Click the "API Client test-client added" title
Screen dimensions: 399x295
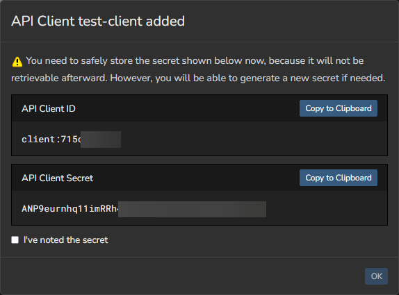point(98,21)
